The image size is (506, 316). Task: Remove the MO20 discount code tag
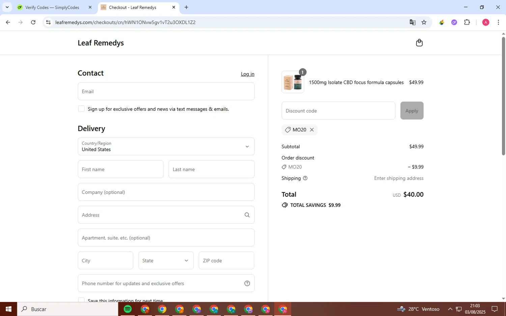click(312, 130)
